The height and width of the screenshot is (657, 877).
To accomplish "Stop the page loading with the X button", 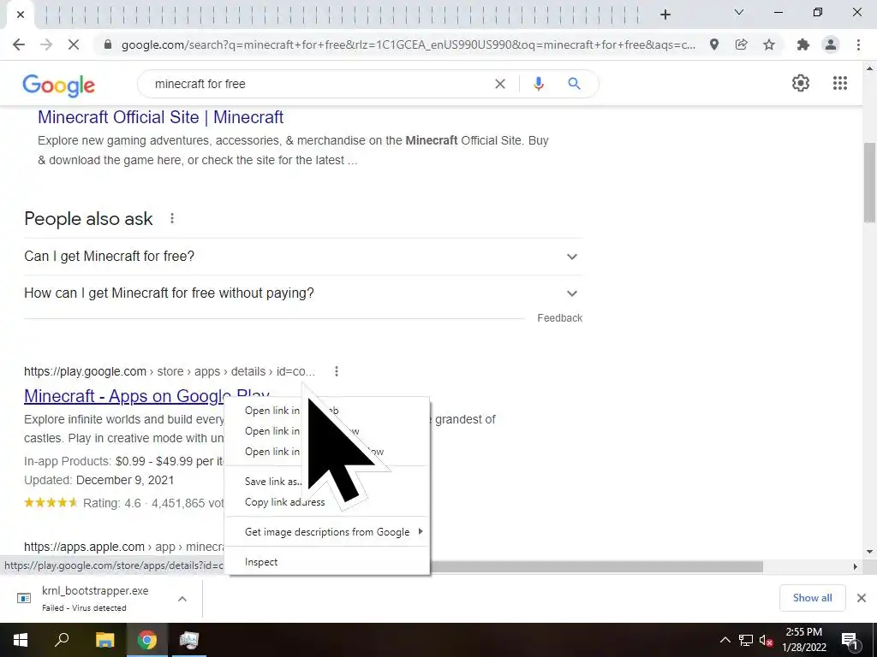I will point(74,44).
